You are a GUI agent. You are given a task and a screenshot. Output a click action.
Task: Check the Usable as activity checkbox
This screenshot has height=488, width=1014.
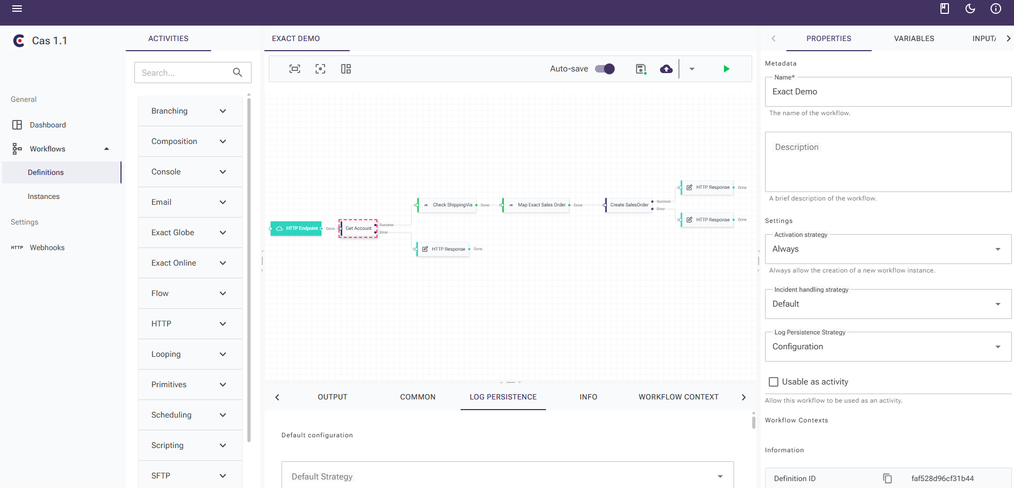point(774,382)
